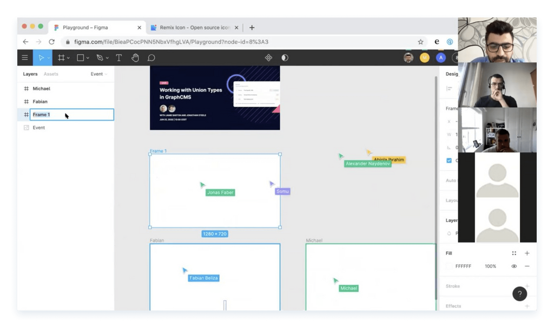Click the contrast mask icon in toolbar
This screenshot has width=554, height=328.
pos(285,57)
